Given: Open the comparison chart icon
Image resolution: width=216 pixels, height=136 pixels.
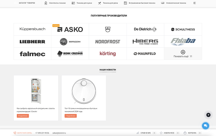Looking at the screenshot, I should coord(138,133).
